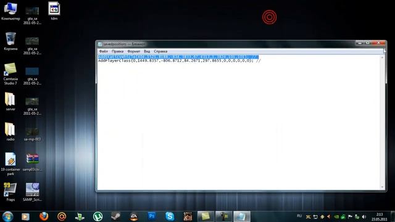Screen dimensions: 395x222
Task: Select the sa-mp-003 desktop icon
Action: tap(32, 133)
